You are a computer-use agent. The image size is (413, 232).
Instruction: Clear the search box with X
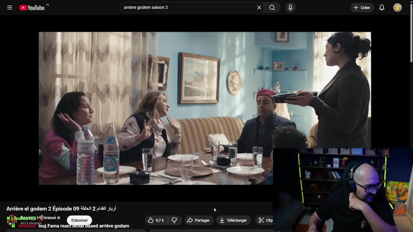point(259,7)
